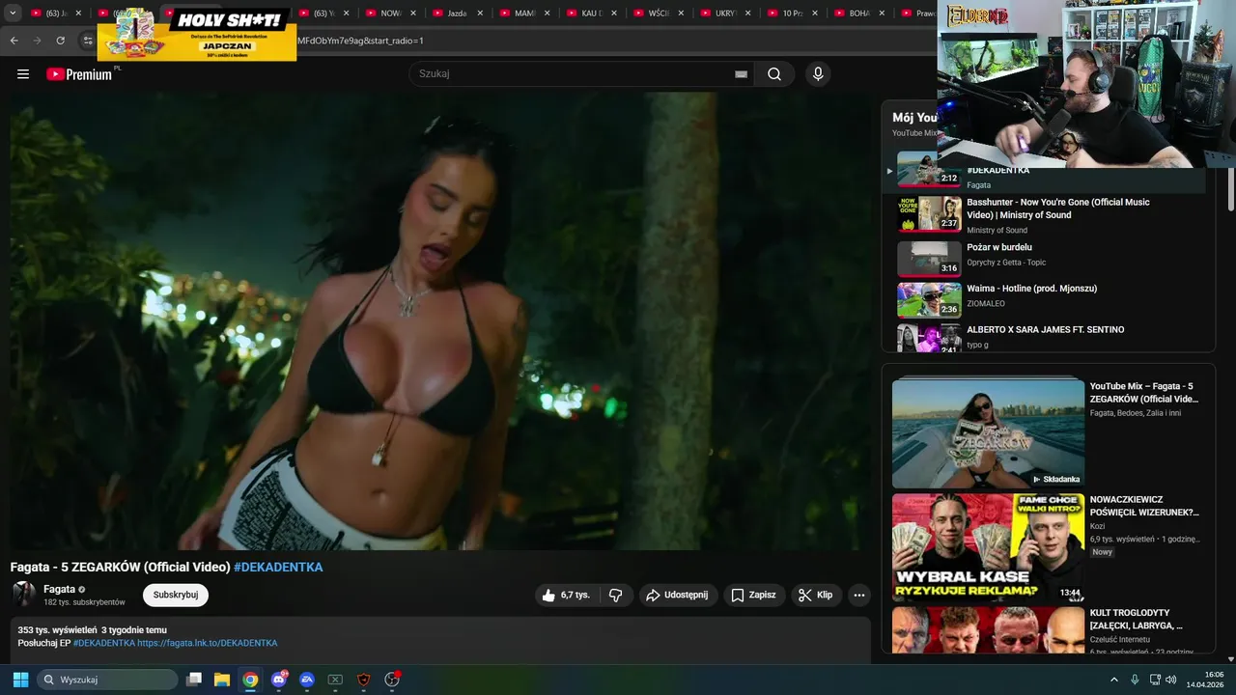Open NOWACZKIEWICZ POŚWIĘCIŁ WIZERUNEK video thumbnail
Image resolution: width=1236 pixels, height=695 pixels.
click(x=988, y=547)
